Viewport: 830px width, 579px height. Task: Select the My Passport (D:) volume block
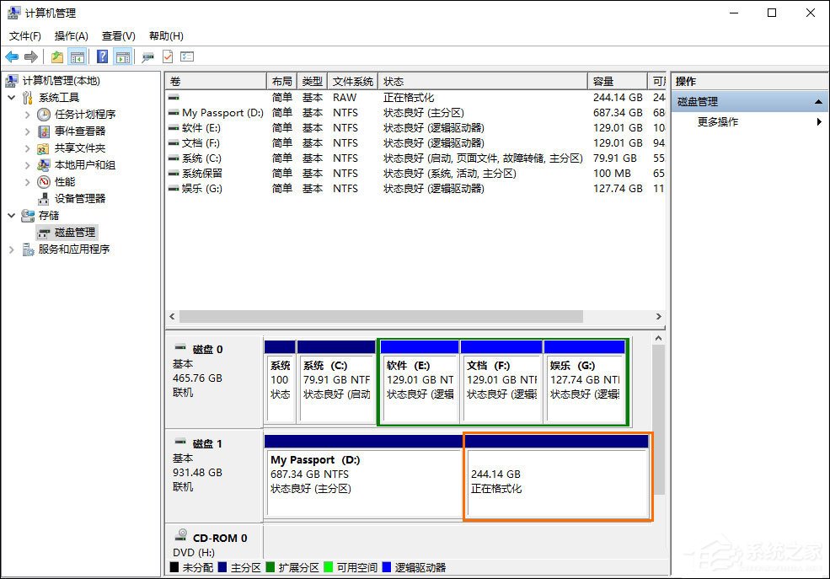coord(362,476)
